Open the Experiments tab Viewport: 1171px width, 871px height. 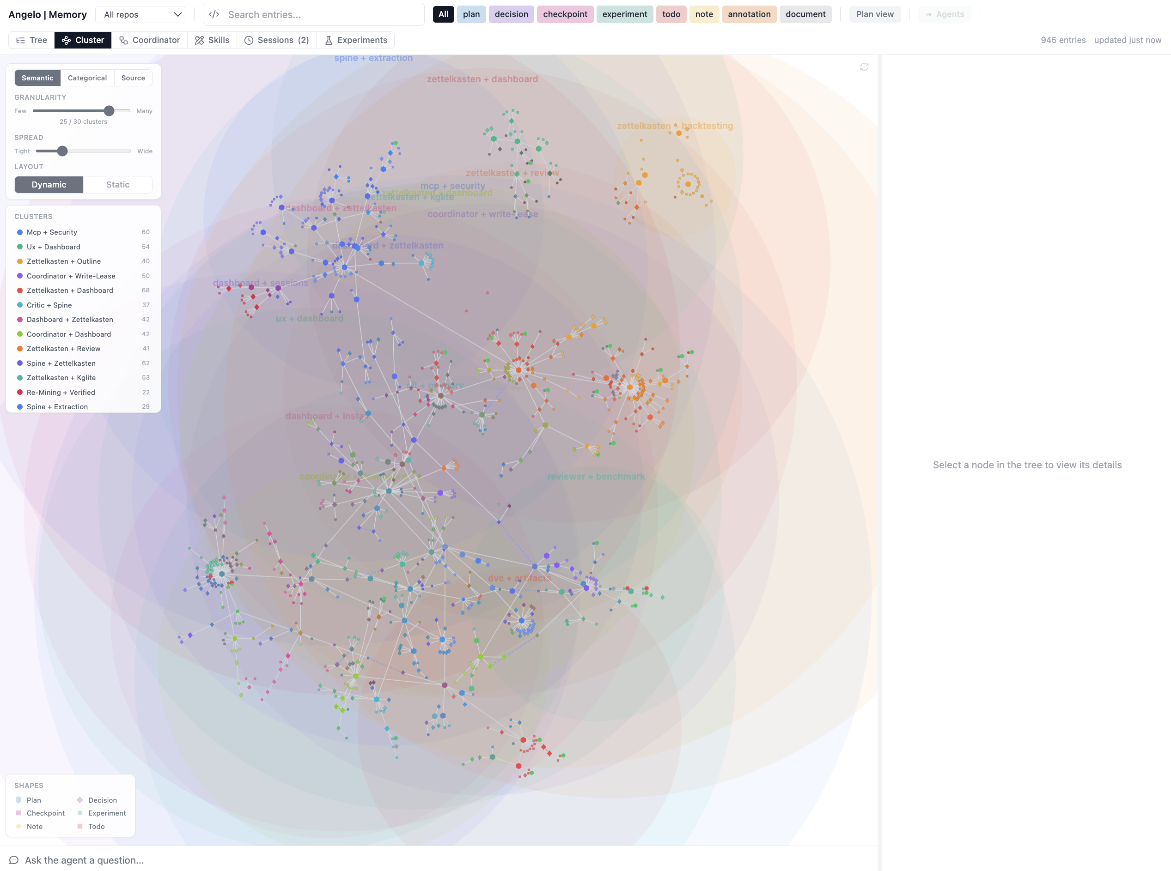coord(355,40)
